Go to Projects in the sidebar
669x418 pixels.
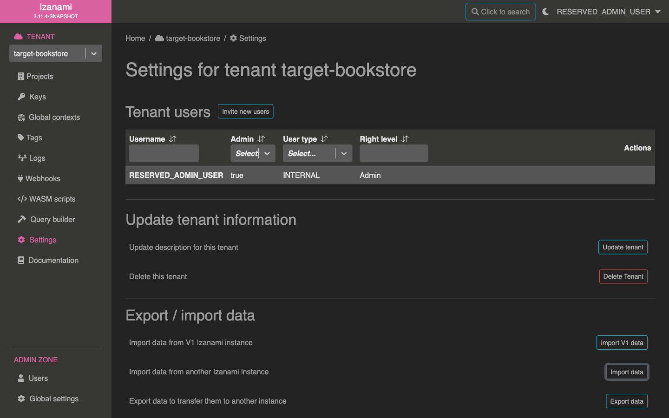39,76
